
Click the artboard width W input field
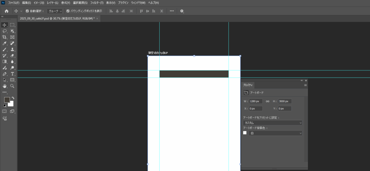click(x=256, y=101)
